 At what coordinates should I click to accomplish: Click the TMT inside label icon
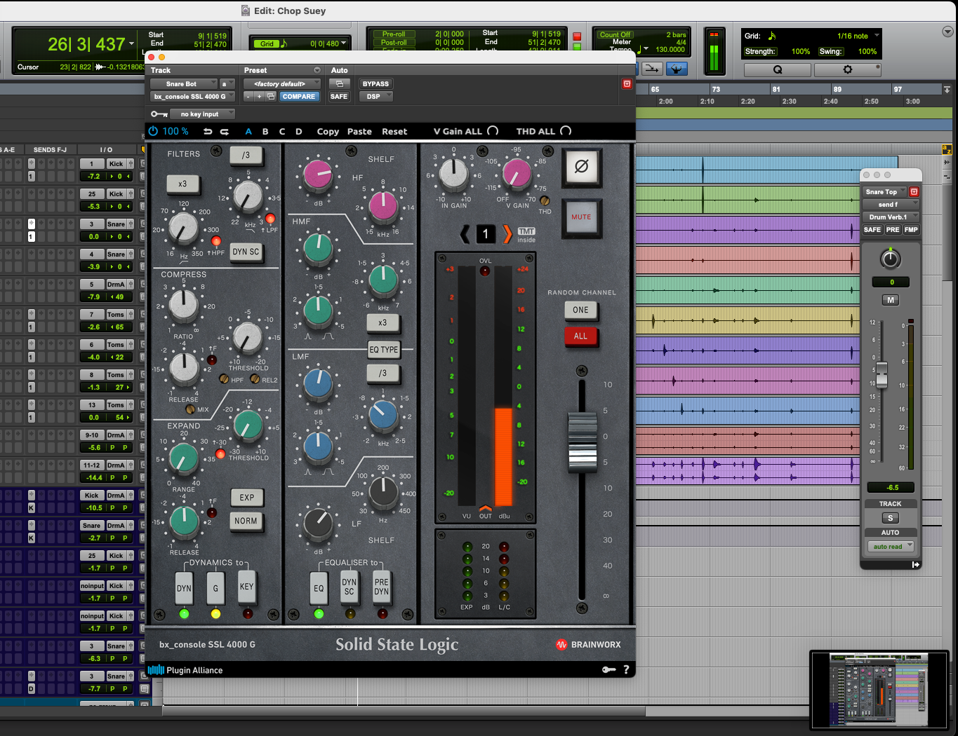point(526,235)
